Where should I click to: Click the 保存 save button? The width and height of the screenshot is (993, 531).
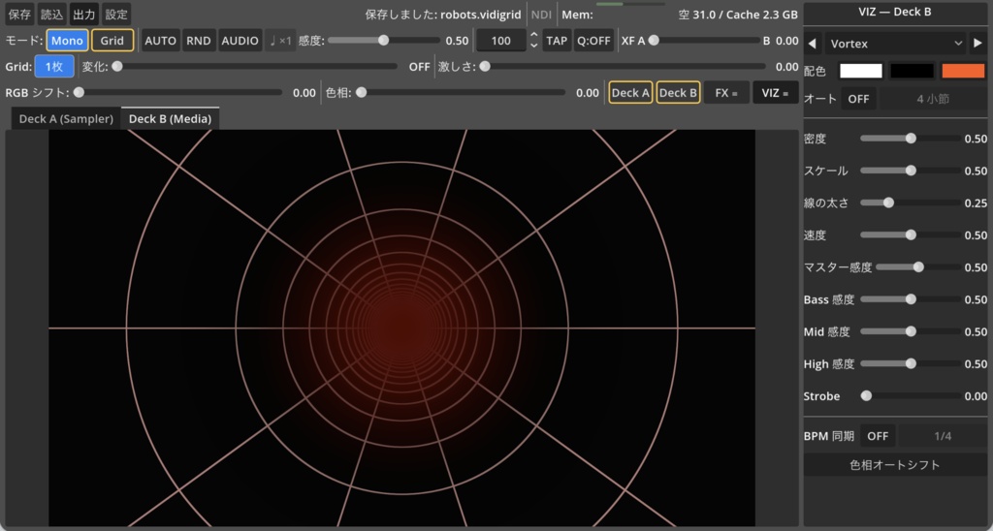[19, 14]
